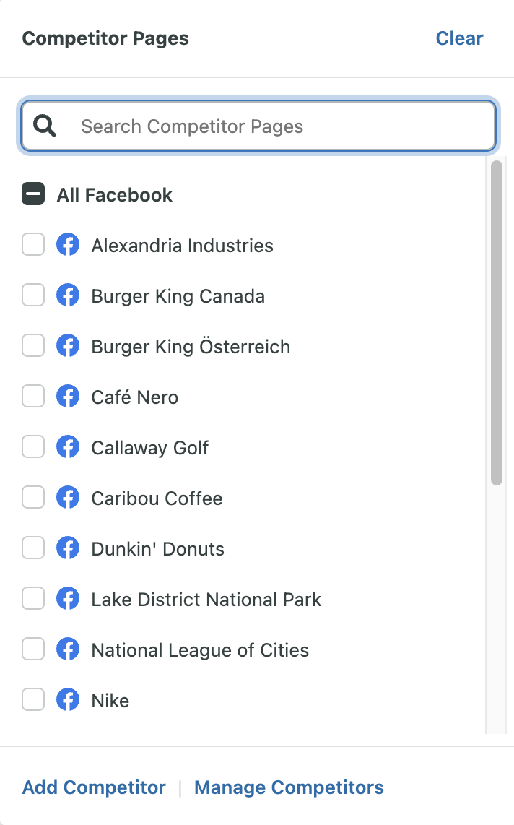Viewport: 514px width, 825px height.
Task: Clear all selected competitor pages
Action: [x=459, y=38]
